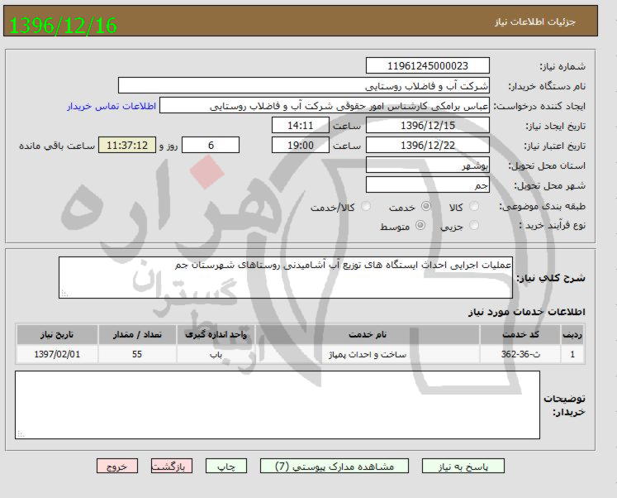Focus the تاریخ ایجاد نیاز date field
Screen dimensions: 617x498
(427, 126)
